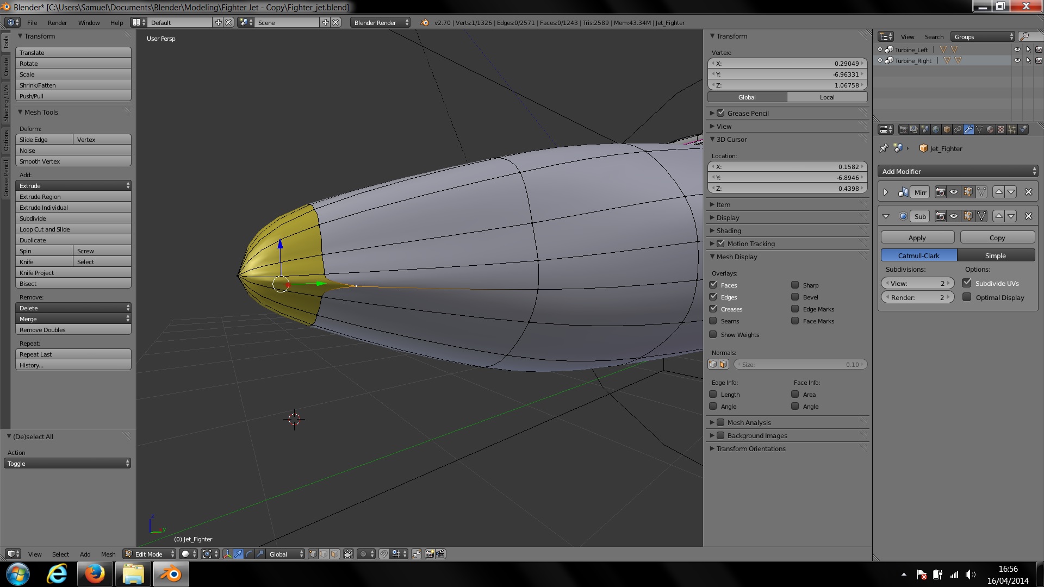Open the Extrude dropdown in Mesh Tools
Screen dimensions: 1044x587
(x=73, y=185)
